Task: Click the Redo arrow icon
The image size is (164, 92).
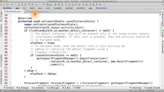Action: coord(15,5)
